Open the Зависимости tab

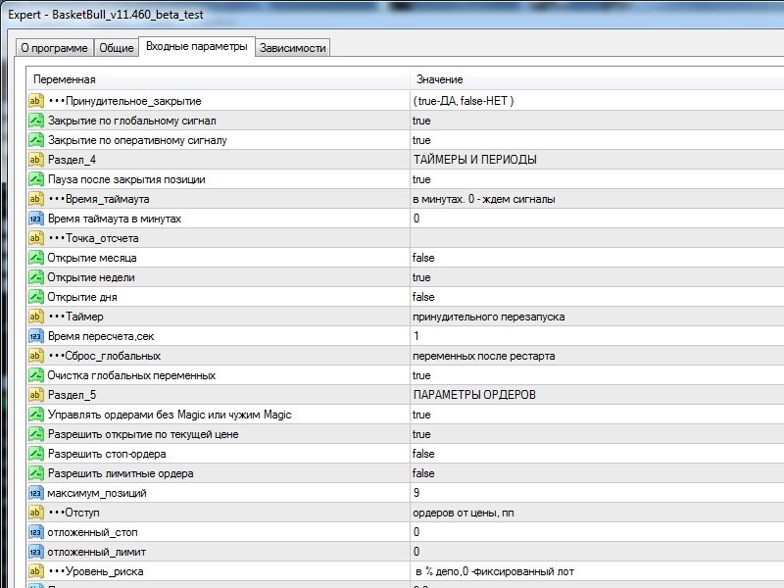pyautogui.click(x=293, y=48)
